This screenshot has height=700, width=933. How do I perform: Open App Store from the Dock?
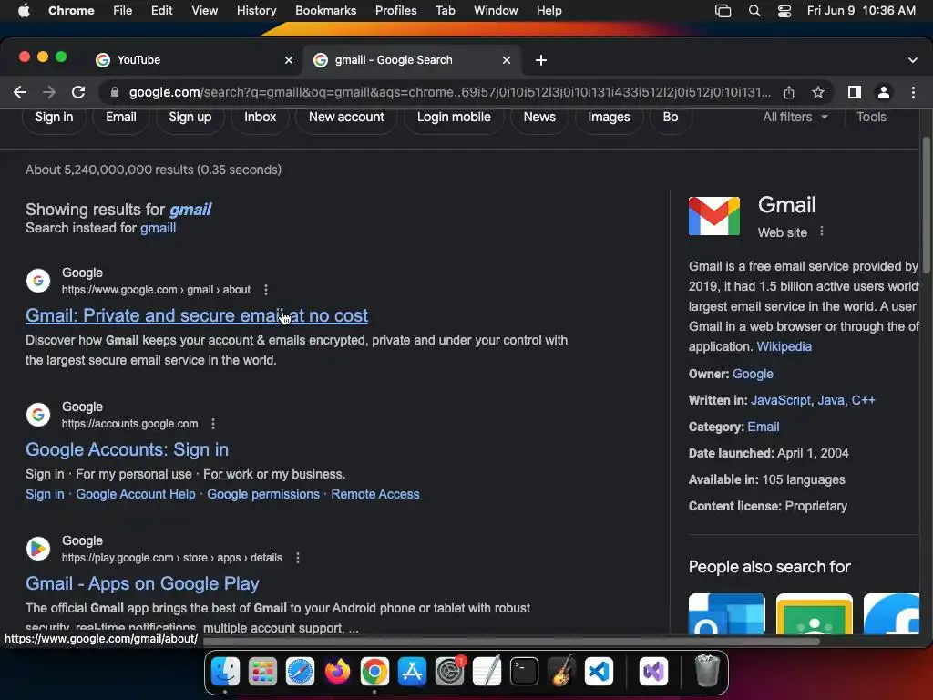coord(412,672)
